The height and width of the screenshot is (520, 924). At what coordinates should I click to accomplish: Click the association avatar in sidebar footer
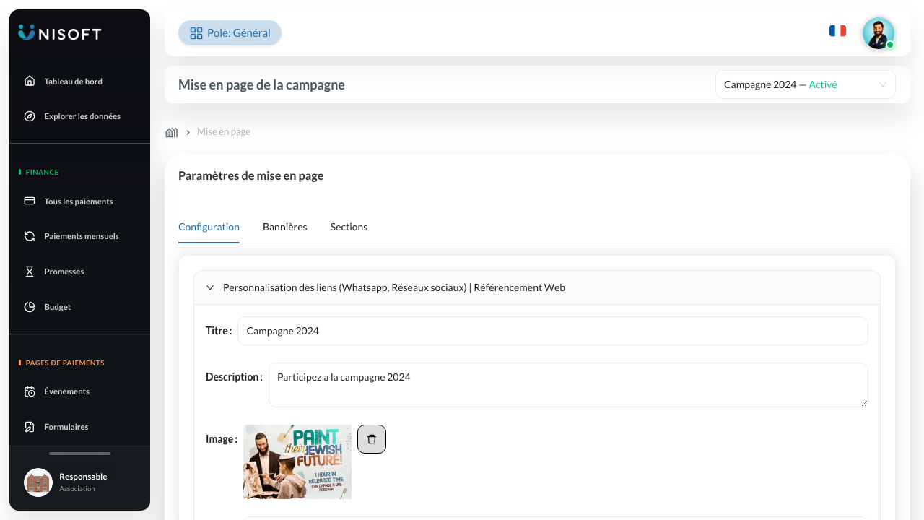click(38, 482)
